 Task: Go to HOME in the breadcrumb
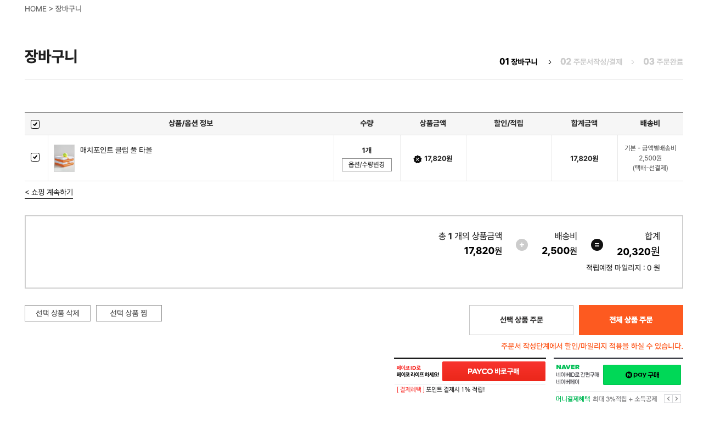click(36, 9)
